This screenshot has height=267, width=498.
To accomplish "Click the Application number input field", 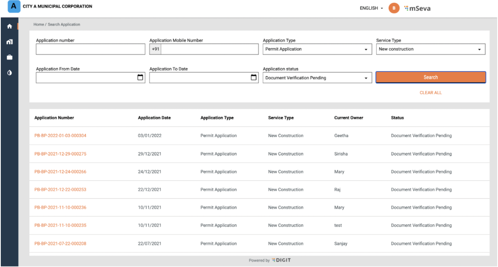I will 90,49.
